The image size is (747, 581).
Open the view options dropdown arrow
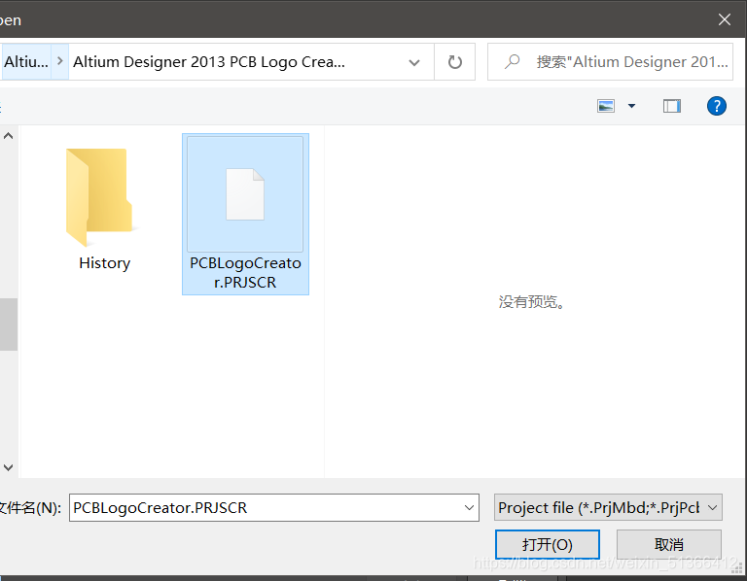[x=631, y=106]
